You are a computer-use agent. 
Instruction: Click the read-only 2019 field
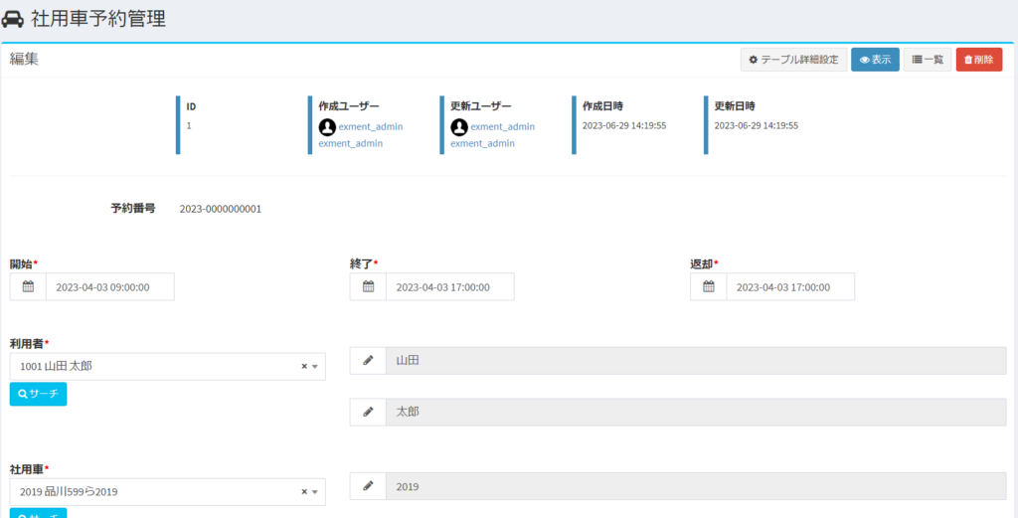pos(696,485)
